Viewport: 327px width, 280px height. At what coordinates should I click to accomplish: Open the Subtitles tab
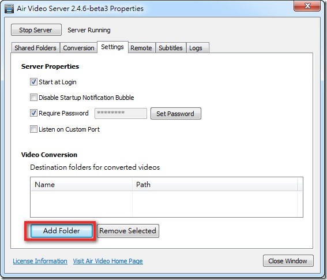[171, 48]
